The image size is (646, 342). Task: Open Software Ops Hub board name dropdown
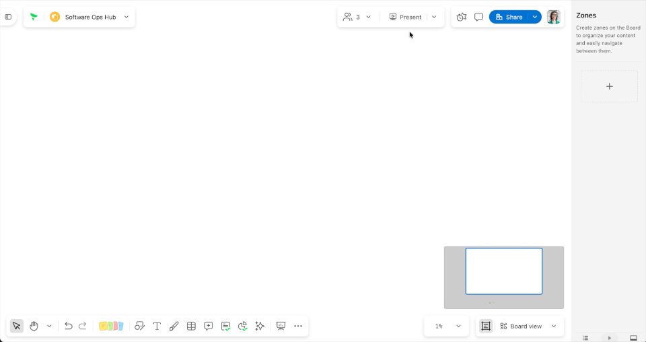tap(127, 17)
